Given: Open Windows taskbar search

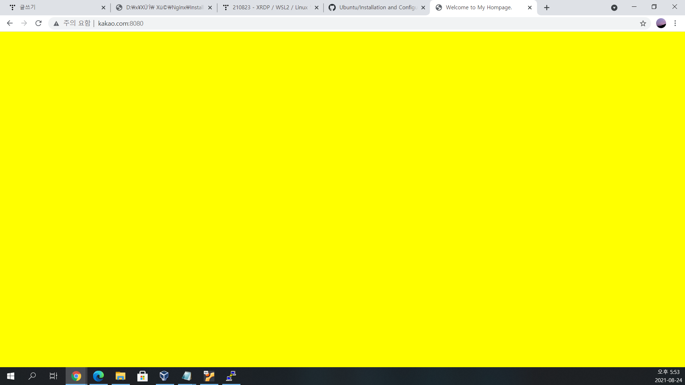Looking at the screenshot, I should pos(32,376).
